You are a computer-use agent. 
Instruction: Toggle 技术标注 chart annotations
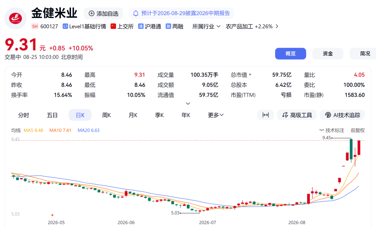[x=332, y=130]
